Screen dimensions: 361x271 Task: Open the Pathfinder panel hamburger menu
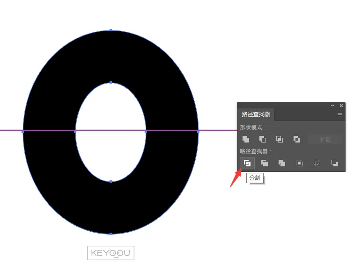point(340,114)
